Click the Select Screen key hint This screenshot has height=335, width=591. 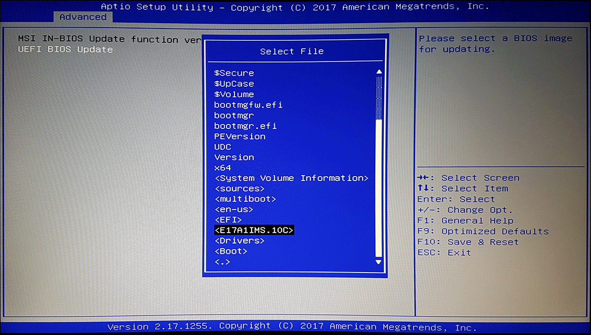tap(468, 178)
